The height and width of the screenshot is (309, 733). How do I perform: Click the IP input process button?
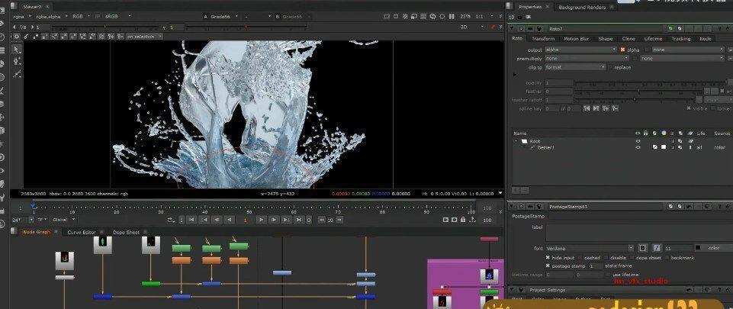pyautogui.click(x=98, y=16)
